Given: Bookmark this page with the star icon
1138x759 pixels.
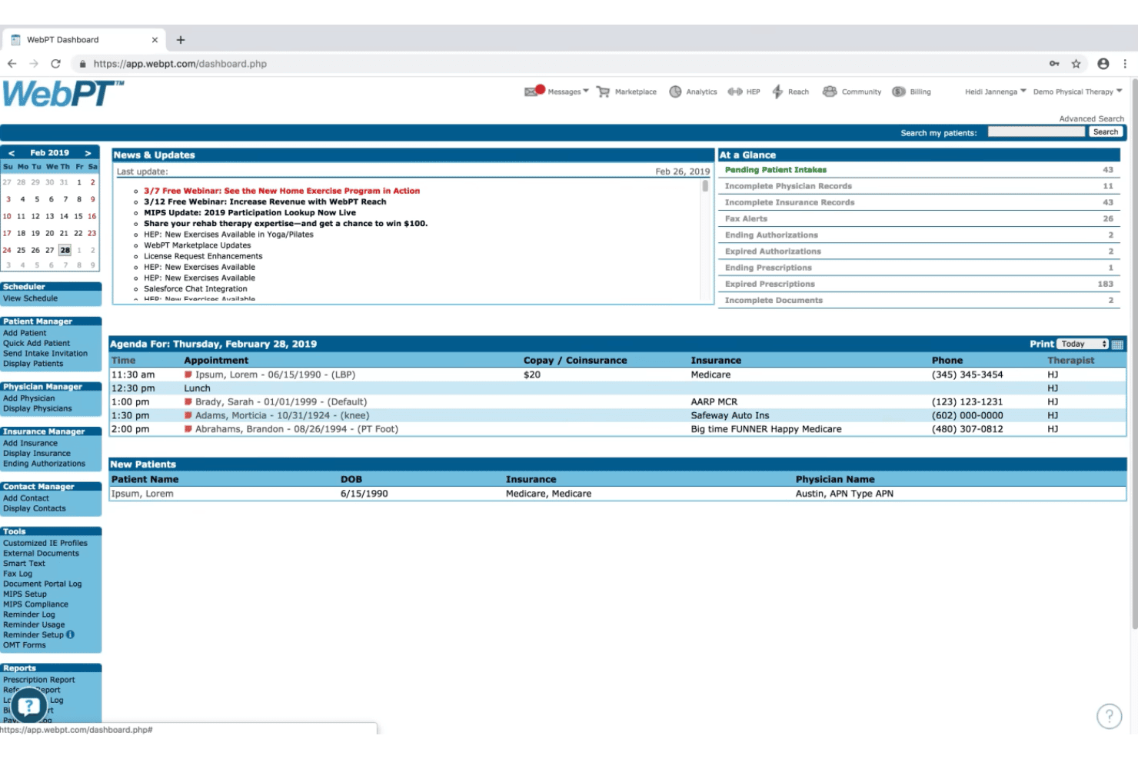Looking at the screenshot, I should [1076, 64].
